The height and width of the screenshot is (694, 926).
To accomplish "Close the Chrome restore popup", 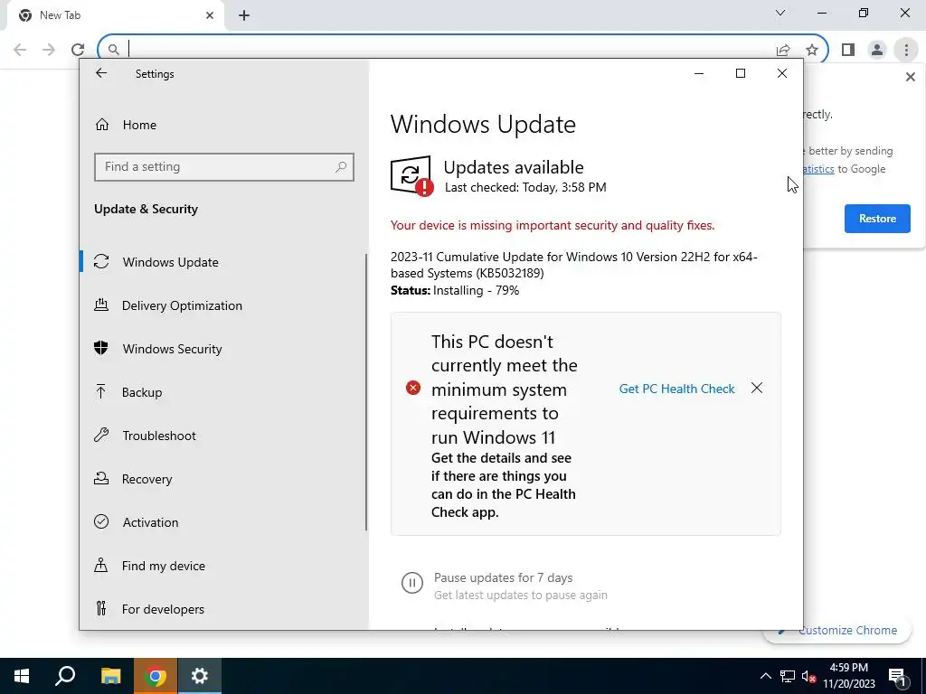I will 910,77.
